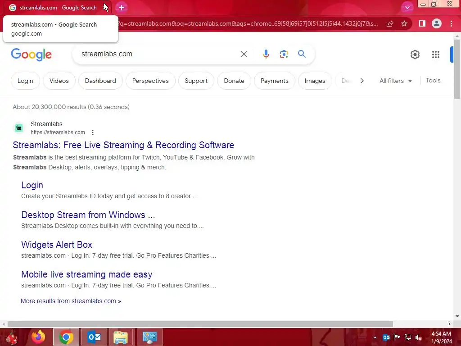Screen dimensions: 461x346
Task: Select the Perspectives filter chip
Action: (150, 81)
